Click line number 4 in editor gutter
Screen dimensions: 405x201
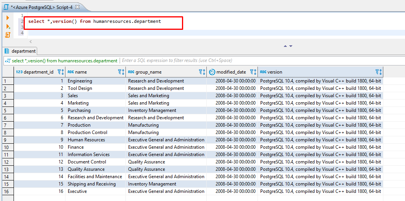[x=22, y=33]
